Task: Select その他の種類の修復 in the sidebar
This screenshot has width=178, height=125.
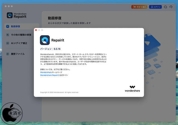Action: [21, 35]
